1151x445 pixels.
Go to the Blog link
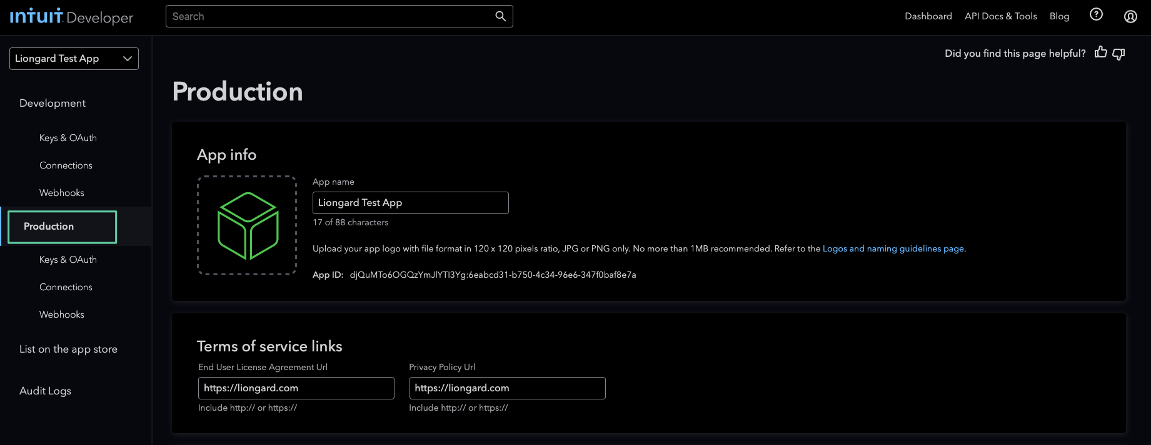pos(1059,16)
